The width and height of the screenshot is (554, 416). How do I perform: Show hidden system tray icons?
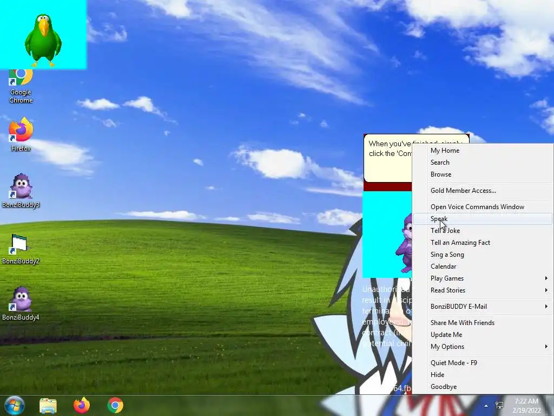click(486, 406)
